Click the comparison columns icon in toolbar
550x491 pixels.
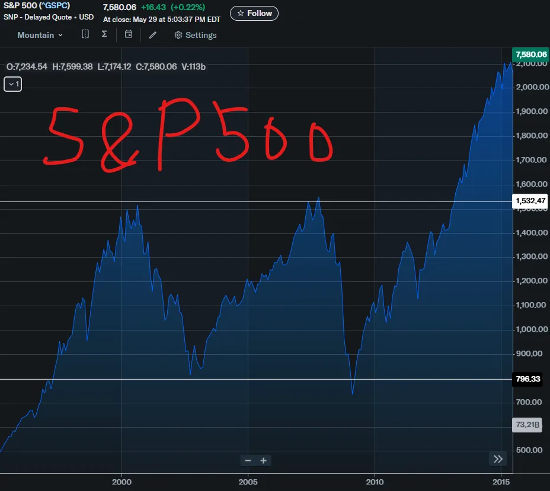point(85,34)
